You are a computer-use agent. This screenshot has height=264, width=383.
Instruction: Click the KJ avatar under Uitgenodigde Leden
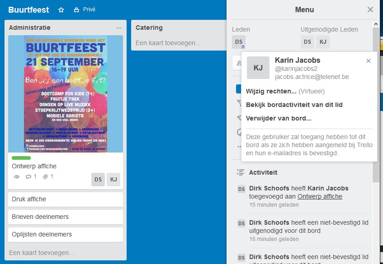(x=322, y=42)
